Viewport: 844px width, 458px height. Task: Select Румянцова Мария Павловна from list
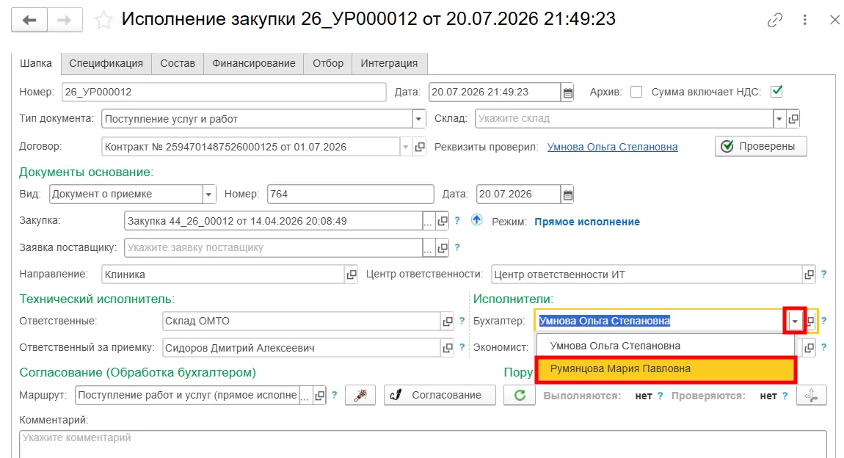666,369
